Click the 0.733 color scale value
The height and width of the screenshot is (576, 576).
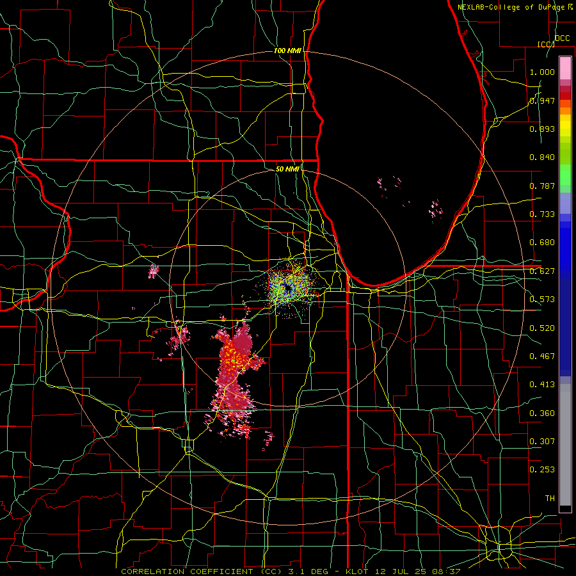542,214
